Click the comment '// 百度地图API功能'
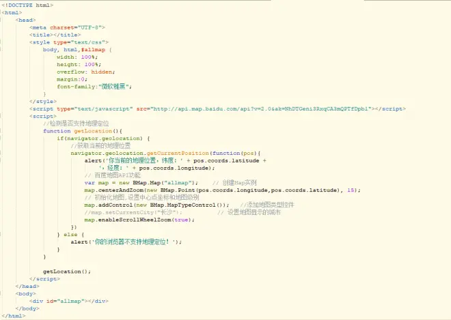 click(113, 175)
